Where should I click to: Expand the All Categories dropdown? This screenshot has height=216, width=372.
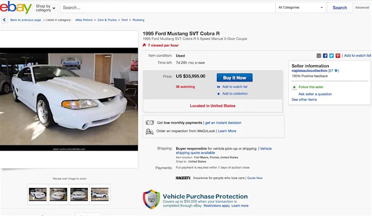(301, 8)
